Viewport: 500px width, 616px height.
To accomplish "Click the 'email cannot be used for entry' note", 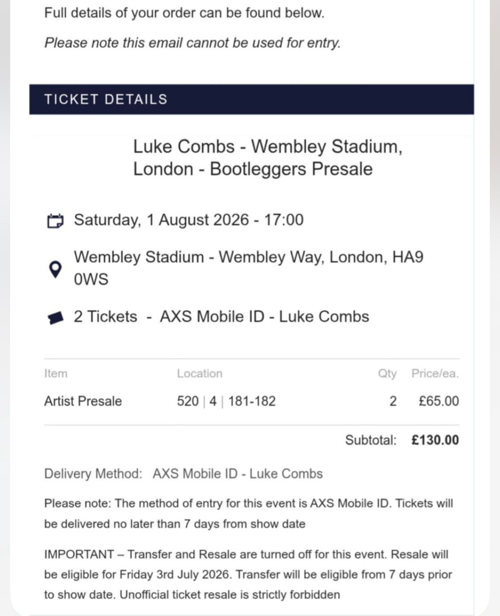I will (x=193, y=43).
